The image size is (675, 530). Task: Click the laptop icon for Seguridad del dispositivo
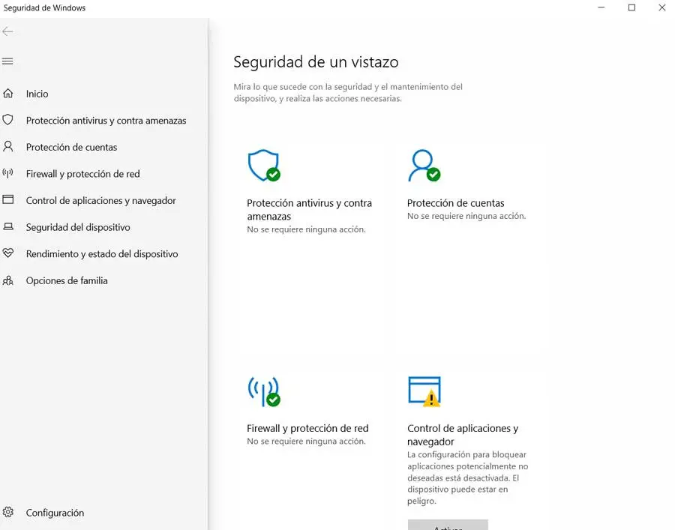[7, 226]
